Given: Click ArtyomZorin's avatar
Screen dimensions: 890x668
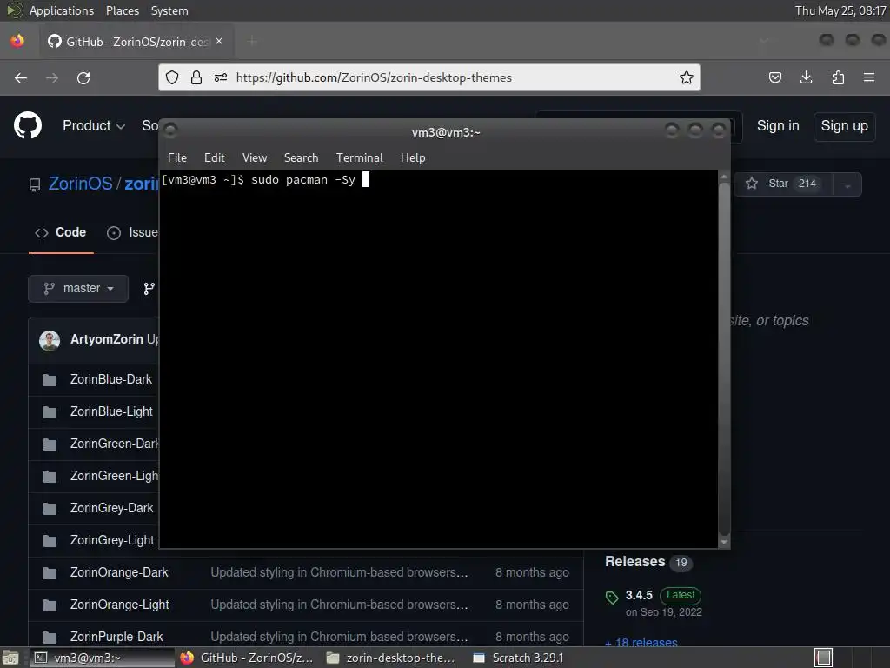Looking at the screenshot, I should pos(50,340).
